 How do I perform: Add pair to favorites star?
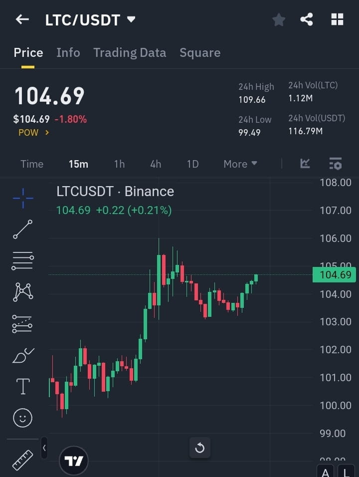click(x=278, y=20)
